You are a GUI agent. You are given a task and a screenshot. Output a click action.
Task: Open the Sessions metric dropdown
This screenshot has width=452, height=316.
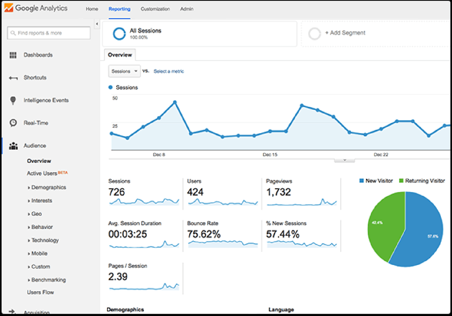click(x=124, y=71)
